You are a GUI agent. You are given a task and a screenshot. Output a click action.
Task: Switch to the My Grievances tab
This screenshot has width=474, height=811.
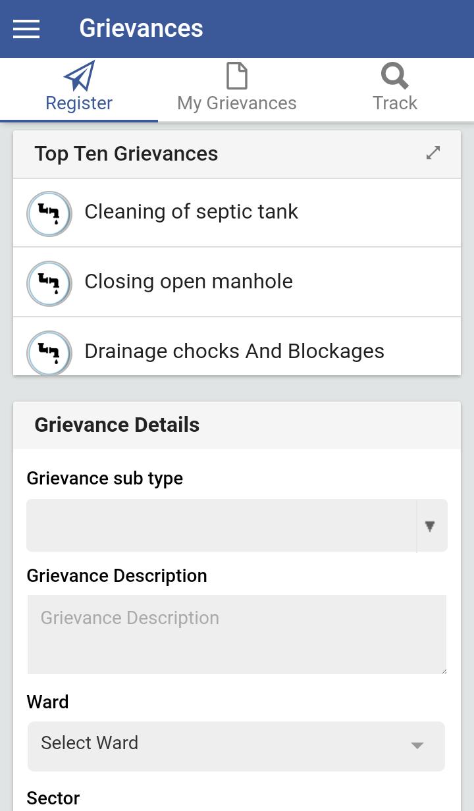237,90
